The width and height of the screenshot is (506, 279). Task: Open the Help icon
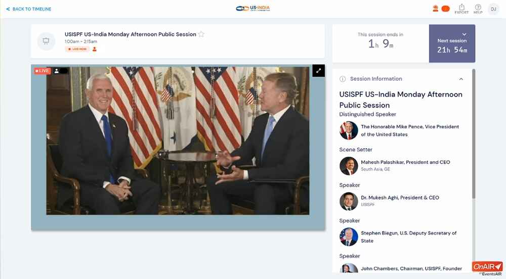[x=478, y=9]
